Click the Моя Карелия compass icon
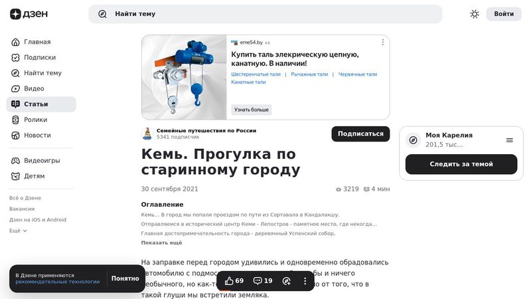The image size is (531, 299). 413,140
